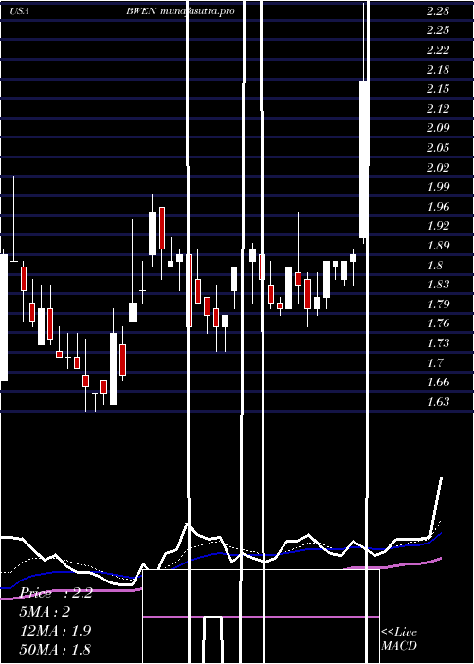Click the 2.18 price axis label

point(438,70)
